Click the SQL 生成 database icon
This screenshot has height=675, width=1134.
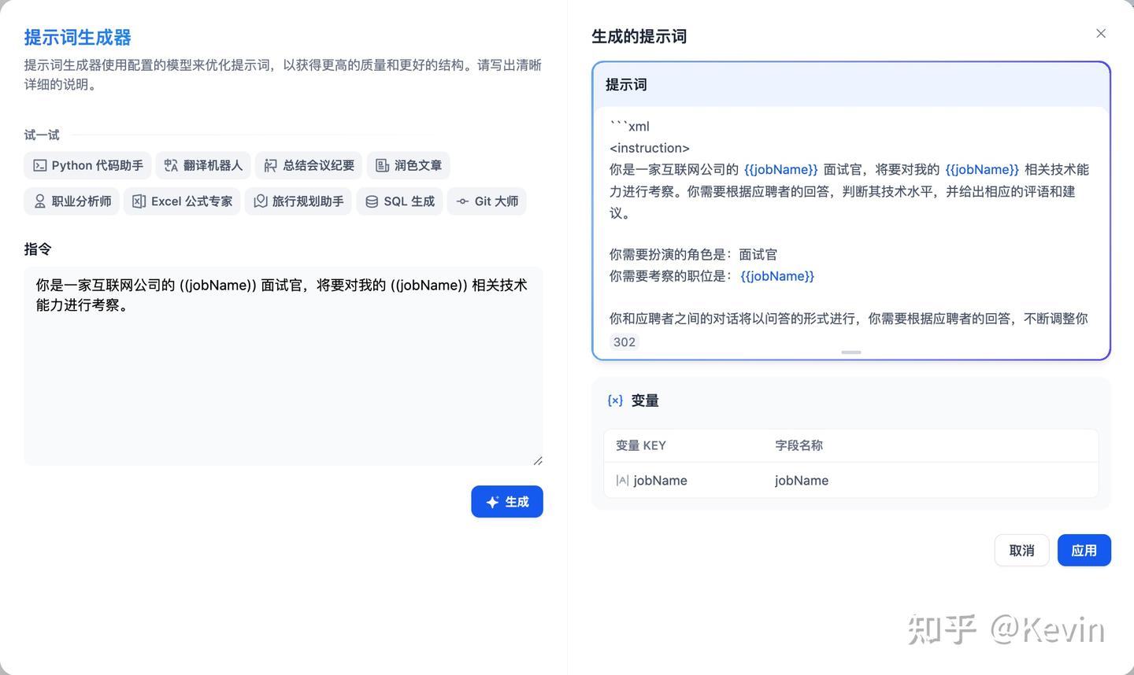point(372,201)
